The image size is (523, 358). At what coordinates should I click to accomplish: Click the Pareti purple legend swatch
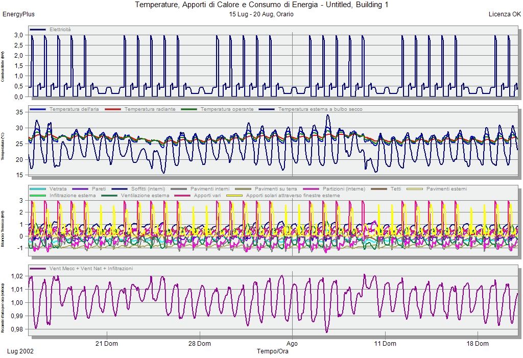[80, 189]
